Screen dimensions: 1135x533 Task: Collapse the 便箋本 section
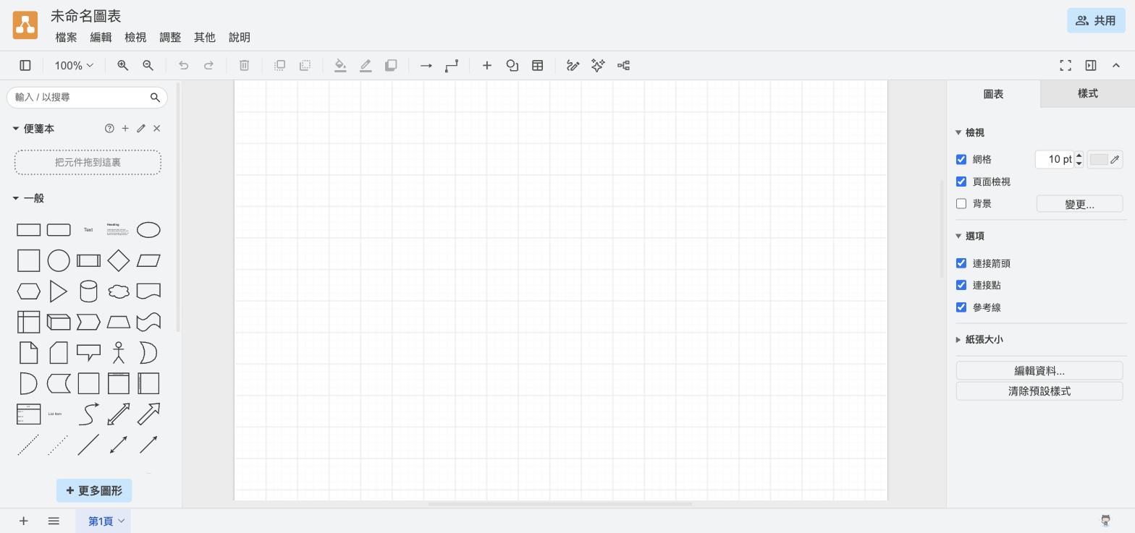33,129
